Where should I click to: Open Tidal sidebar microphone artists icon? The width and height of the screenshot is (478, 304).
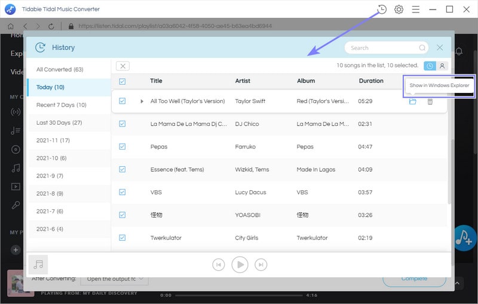pos(16,205)
